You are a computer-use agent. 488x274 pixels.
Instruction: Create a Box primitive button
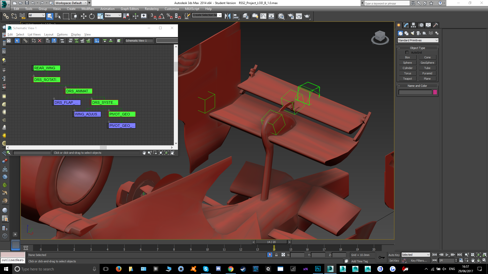coord(407,58)
